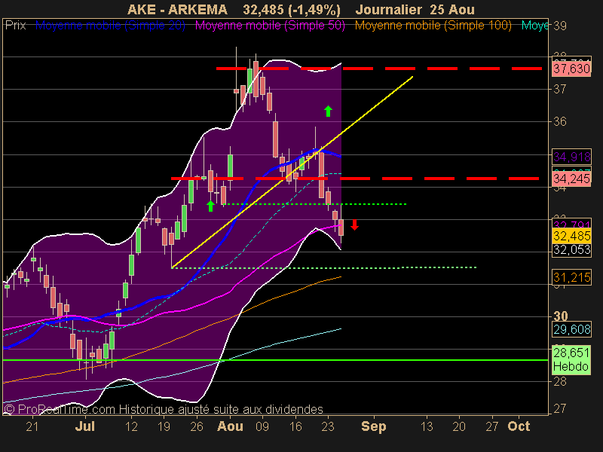Click the purple 34,918 price label
603x452 pixels.
571,157
